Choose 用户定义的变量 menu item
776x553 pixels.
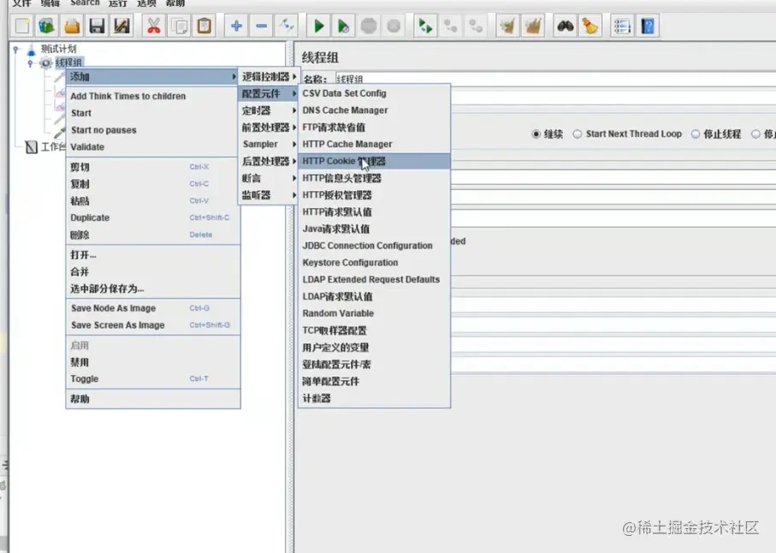(x=374, y=348)
